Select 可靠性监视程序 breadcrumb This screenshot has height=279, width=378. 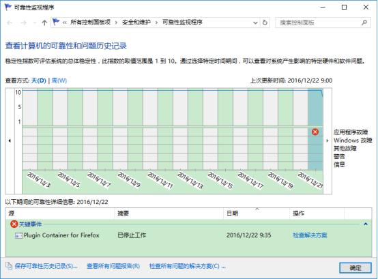pyautogui.click(x=182, y=23)
